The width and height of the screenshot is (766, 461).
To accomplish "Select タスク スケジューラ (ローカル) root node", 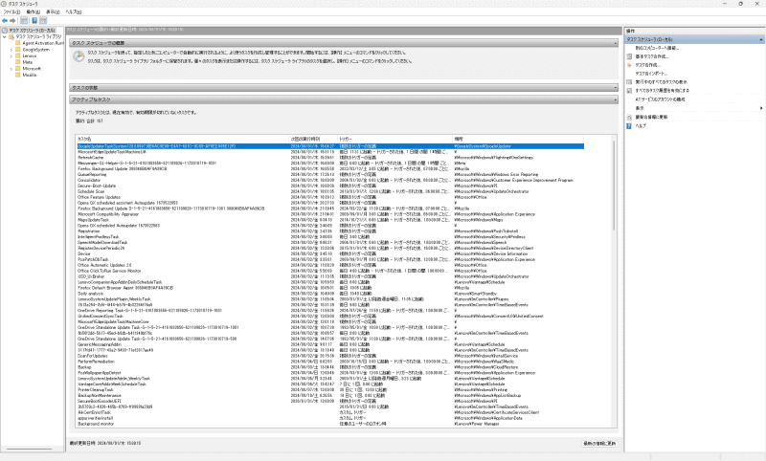I will (32, 31).
